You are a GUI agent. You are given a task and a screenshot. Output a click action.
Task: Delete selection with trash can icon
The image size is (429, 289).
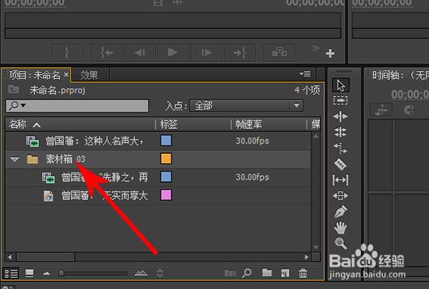point(303,273)
